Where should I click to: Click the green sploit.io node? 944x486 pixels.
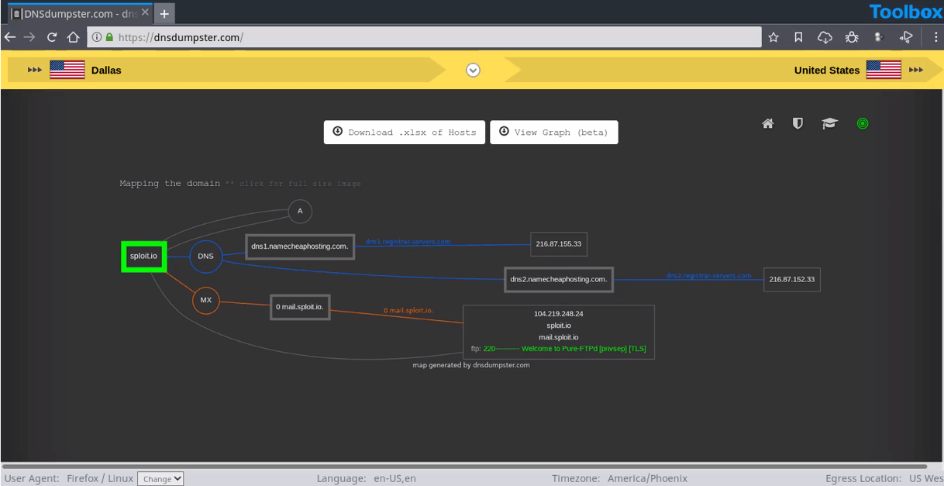[x=144, y=256]
